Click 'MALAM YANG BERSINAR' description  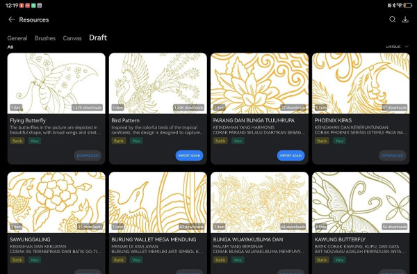pos(238,246)
